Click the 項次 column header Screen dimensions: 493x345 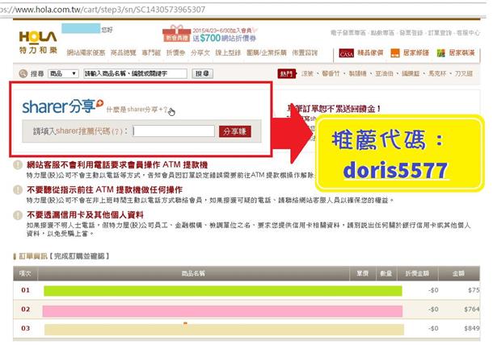(x=25, y=273)
